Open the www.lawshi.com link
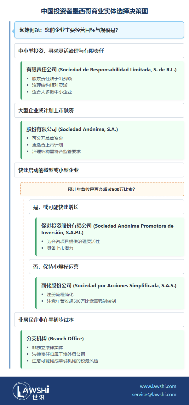 tap(158, 386)
